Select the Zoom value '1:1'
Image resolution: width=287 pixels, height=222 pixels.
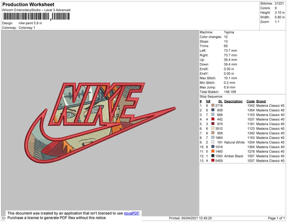point(277,22)
